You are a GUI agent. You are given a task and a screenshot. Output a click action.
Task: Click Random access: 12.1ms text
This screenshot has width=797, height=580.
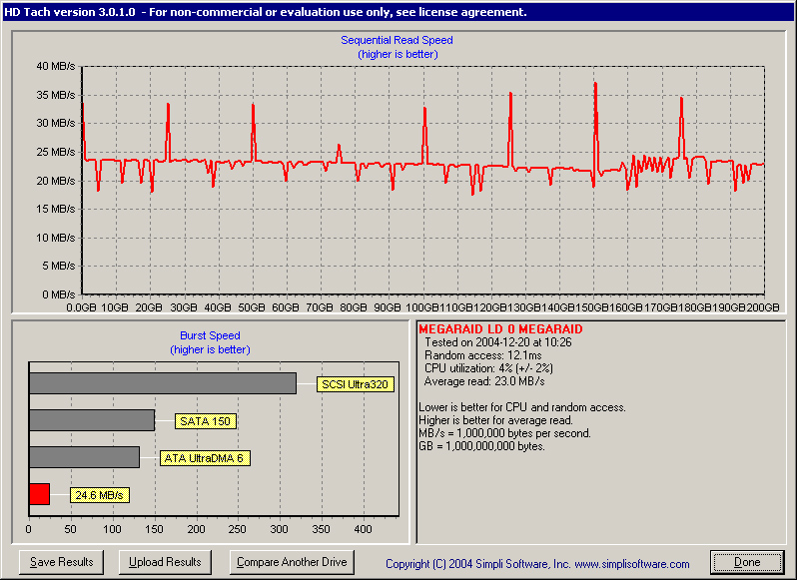coord(482,355)
